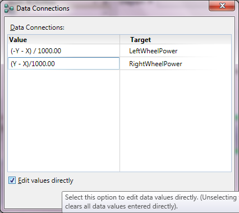This screenshot has width=239, height=213.
Task: Sort by the Target column header
Action: (176, 40)
